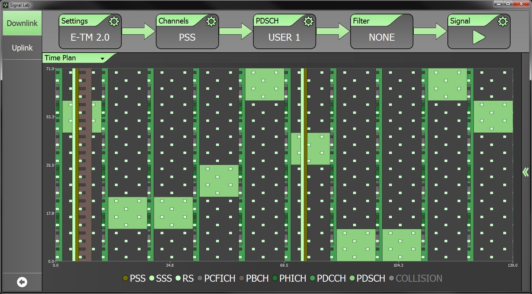Click the 34.8 x-axis label
This screenshot has height=294, width=532.
(170, 265)
